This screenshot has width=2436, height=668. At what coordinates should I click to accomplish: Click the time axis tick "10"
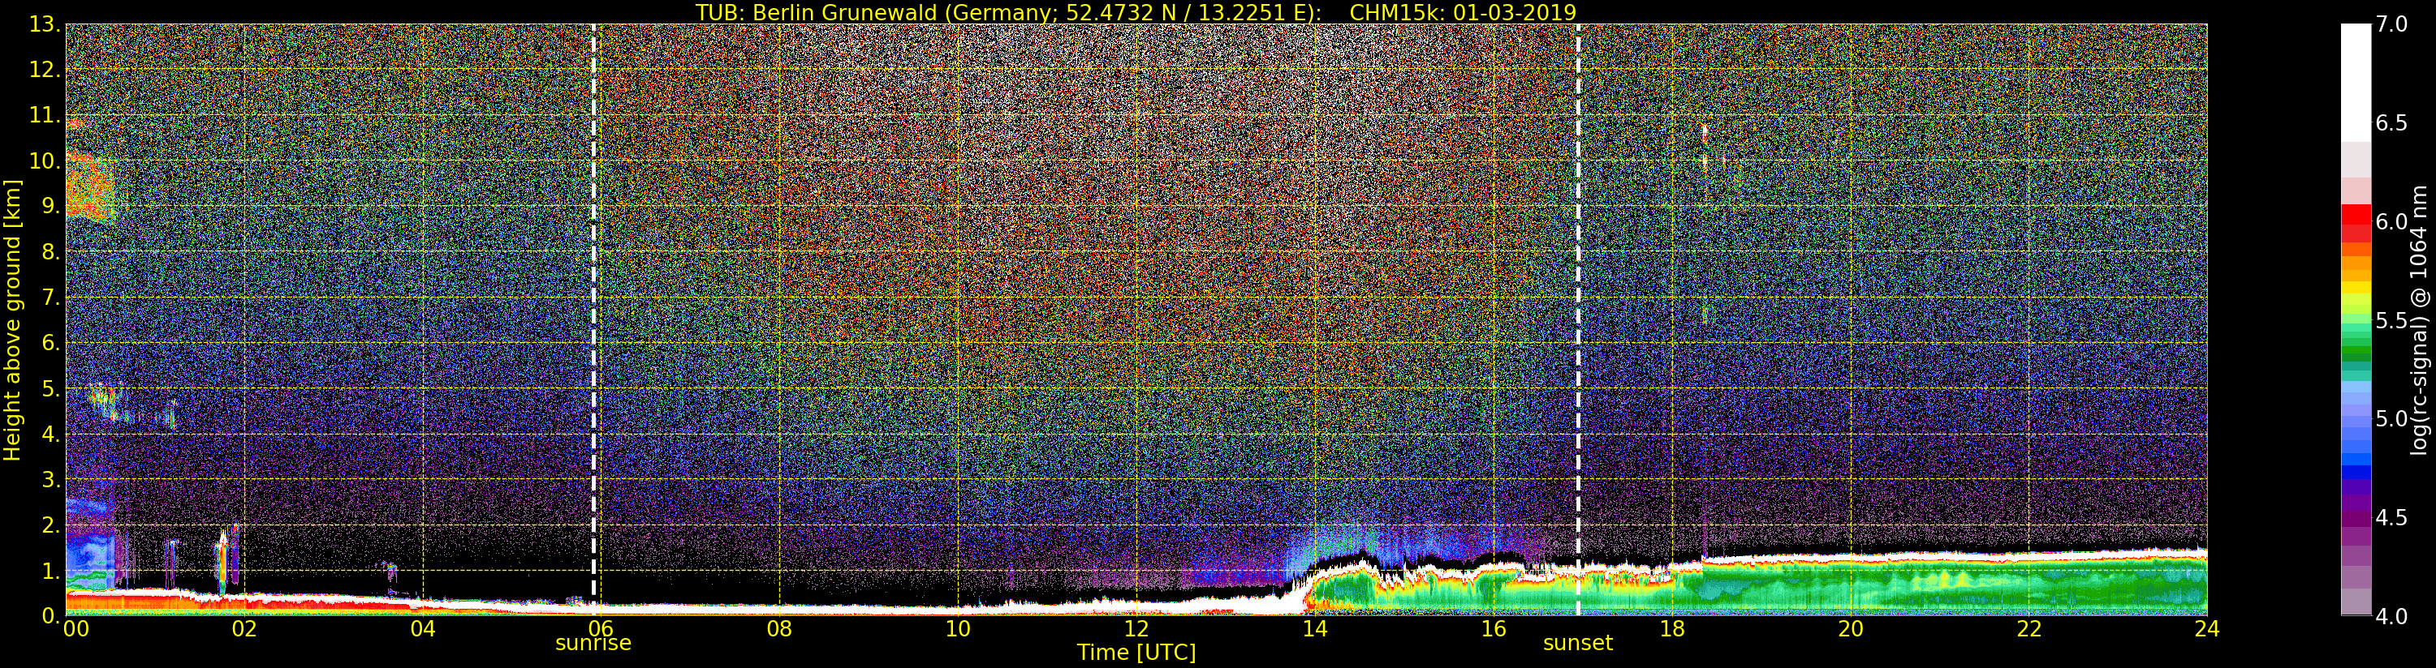[x=958, y=628]
